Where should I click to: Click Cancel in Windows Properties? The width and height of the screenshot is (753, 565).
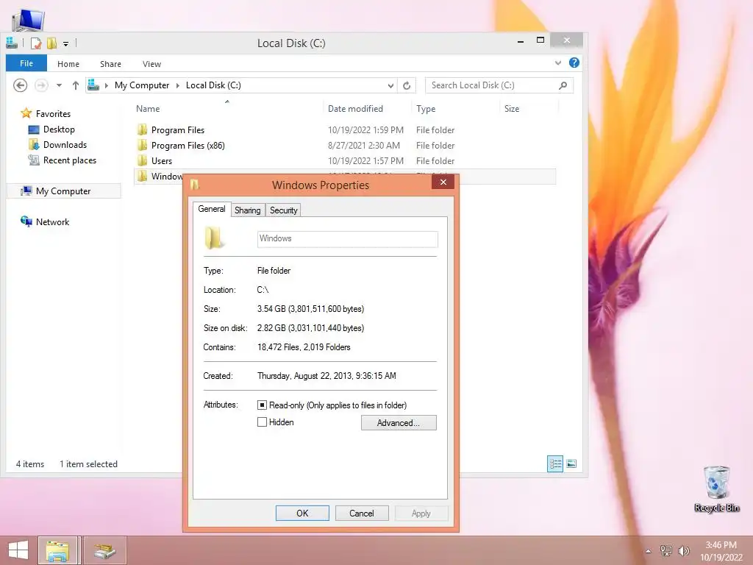362,513
